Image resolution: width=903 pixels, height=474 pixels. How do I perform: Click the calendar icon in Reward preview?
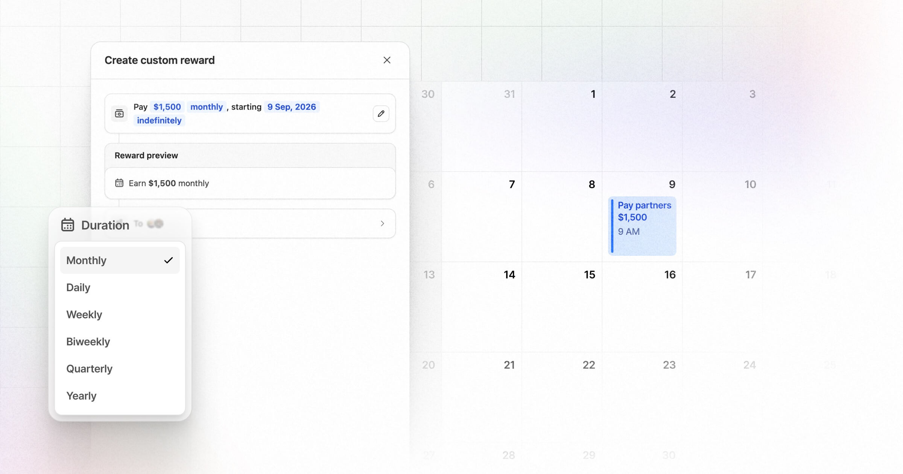coord(119,183)
